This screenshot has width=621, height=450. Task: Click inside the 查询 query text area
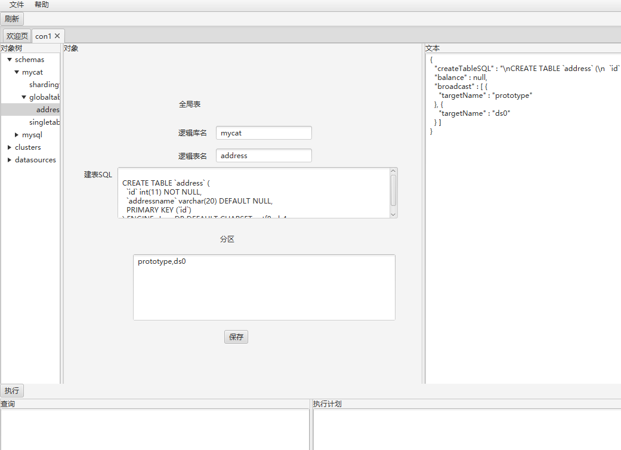click(155, 429)
